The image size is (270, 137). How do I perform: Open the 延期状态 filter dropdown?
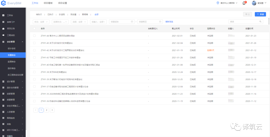click(60, 22)
